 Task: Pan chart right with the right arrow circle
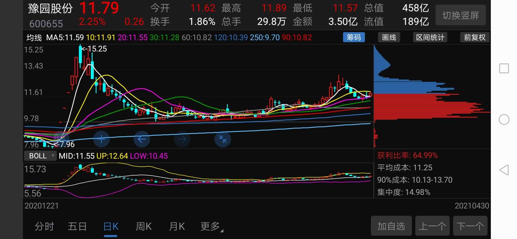(x=182, y=139)
